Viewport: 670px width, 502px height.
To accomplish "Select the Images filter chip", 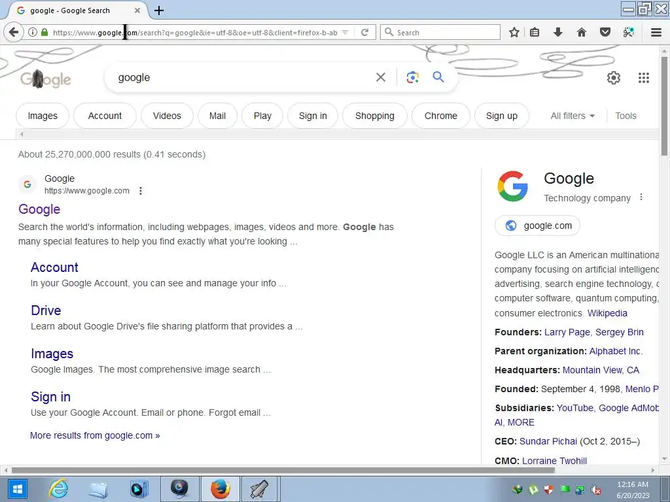I will click(x=43, y=116).
